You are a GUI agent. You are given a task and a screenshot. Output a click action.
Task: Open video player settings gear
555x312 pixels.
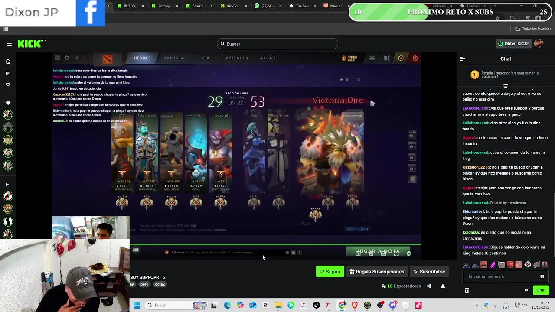408,254
